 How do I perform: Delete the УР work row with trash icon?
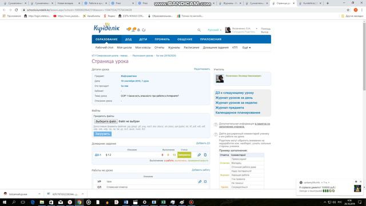click(205, 181)
